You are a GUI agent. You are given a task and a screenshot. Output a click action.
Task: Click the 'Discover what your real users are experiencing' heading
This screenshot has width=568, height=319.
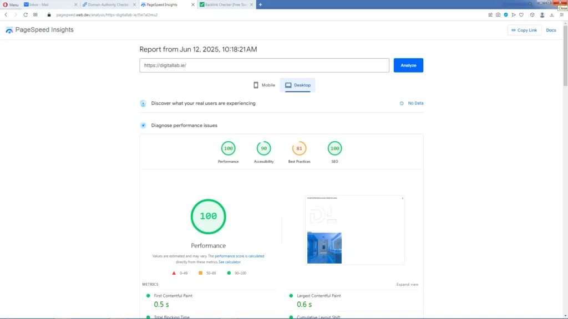(x=203, y=104)
